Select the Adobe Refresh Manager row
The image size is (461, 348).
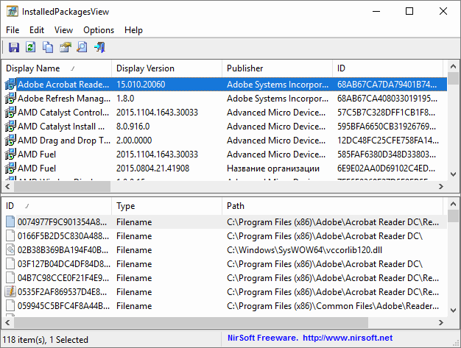coord(65,99)
